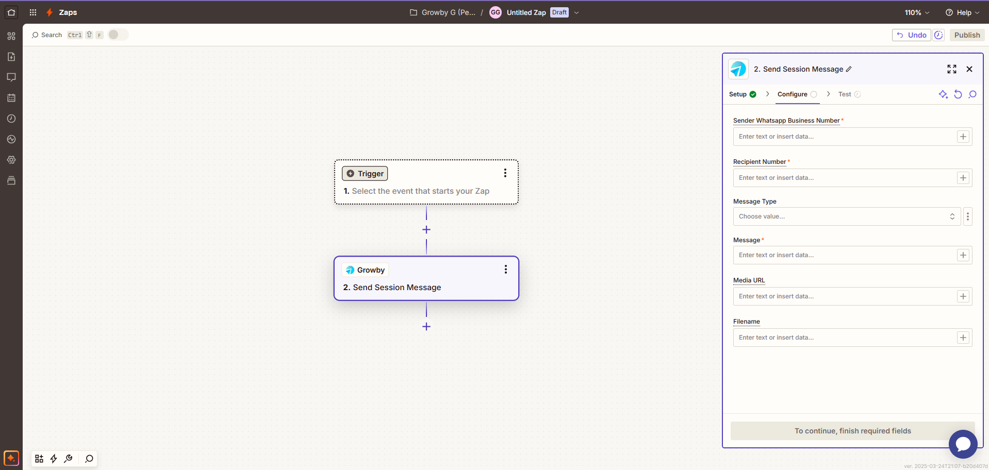
Task: Open the versions stack icon in sidebar
Action: coord(11,180)
